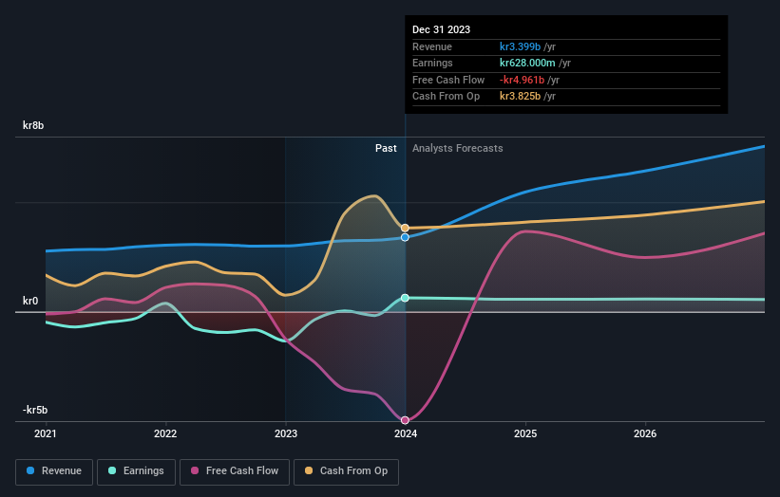Screen dimensions: 780x497
Task: Click the Past label
Action: [386, 148]
